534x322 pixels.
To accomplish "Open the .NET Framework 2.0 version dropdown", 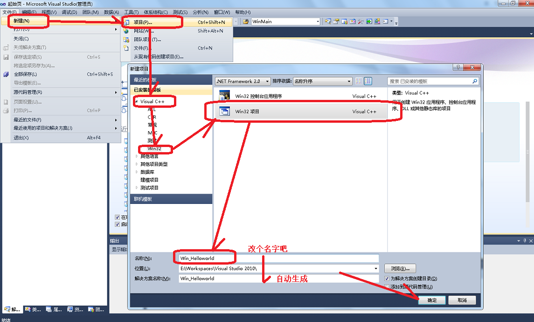I will (243, 81).
